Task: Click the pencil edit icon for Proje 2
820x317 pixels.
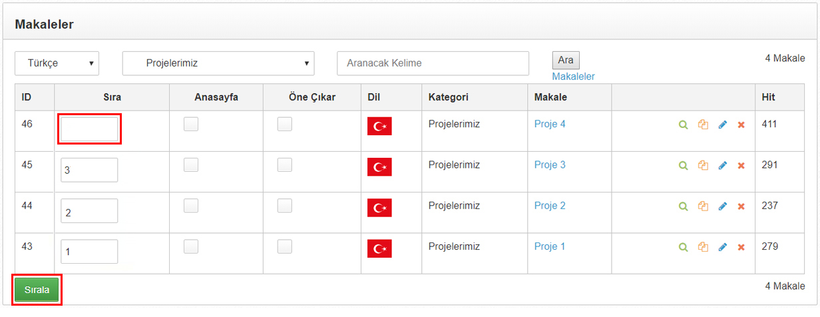Action: click(723, 206)
